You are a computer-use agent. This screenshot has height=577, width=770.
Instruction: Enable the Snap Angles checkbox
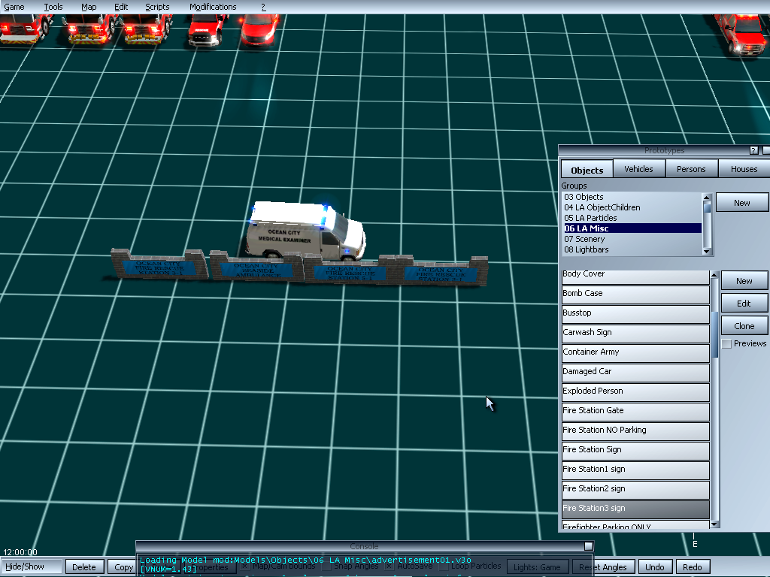click(x=326, y=566)
